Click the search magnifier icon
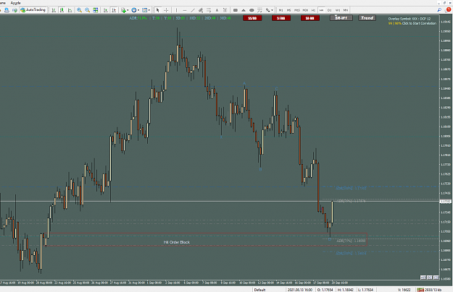 pos(439,10)
